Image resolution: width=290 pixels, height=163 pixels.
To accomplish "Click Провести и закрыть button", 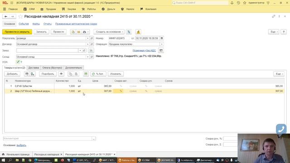I will (x=17, y=32).
